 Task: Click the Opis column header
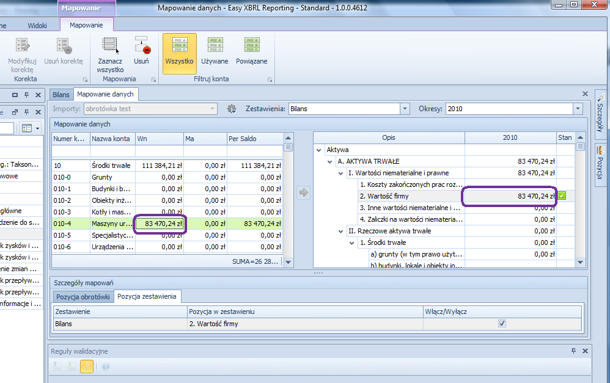pyautogui.click(x=389, y=137)
